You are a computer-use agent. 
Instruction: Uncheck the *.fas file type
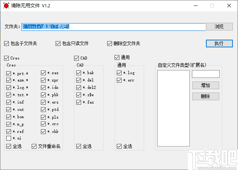(x=78, y=102)
